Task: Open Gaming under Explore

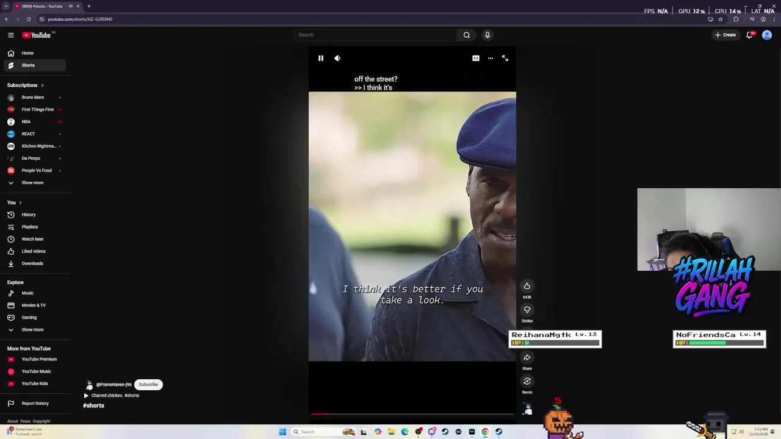Action: (35, 318)
